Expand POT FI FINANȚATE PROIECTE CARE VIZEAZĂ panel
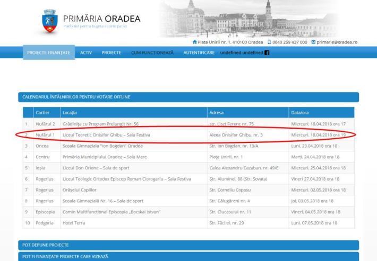Image resolution: width=377 pixels, height=261 pixels. click(x=188, y=256)
